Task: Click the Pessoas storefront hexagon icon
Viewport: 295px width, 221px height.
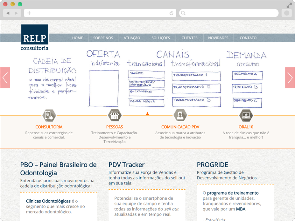Action: (x=115, y=115)
